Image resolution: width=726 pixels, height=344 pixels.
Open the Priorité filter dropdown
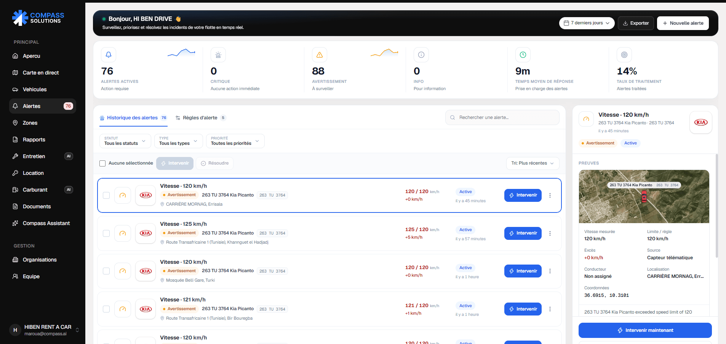click(235, 141)
